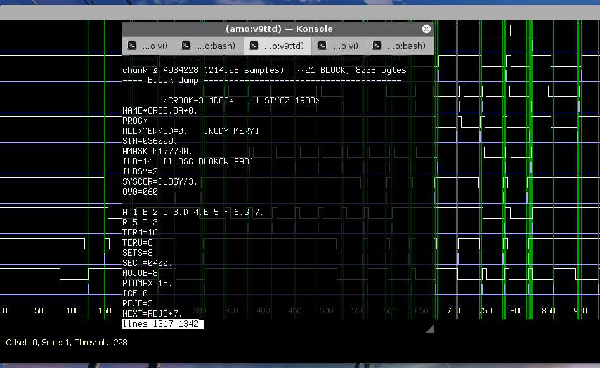The height and width of the screenshot is (368, 600).
Task: Click the terminal icon on the v9ttd tab
Action: 254,46
